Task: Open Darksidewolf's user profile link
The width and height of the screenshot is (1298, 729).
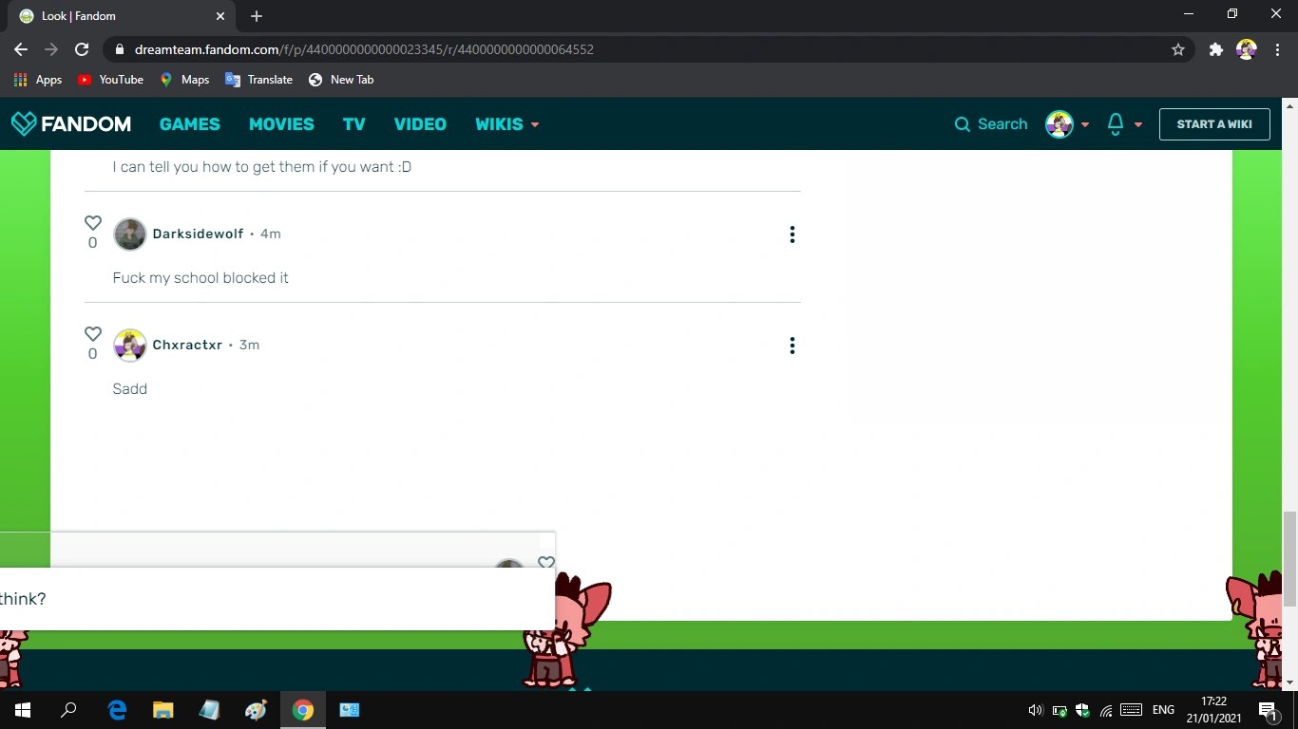Action: tap(198, 234)
